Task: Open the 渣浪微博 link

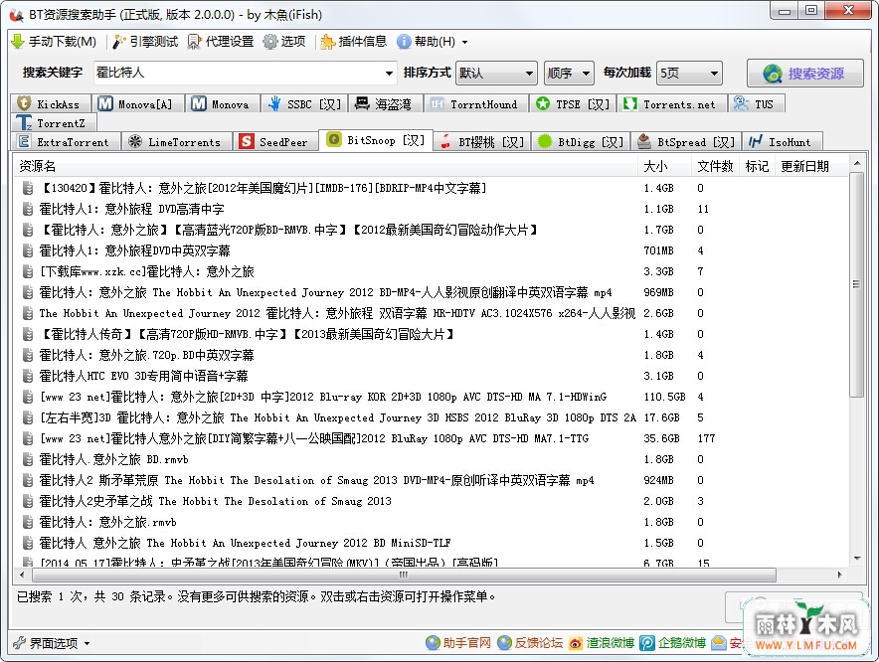Action: pyautogui.click(x=602, y=643)
